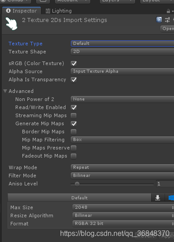This screenshot has width=174, height=242.
Task: Open the Alpha Source dropdown
Action: point(122,71)
